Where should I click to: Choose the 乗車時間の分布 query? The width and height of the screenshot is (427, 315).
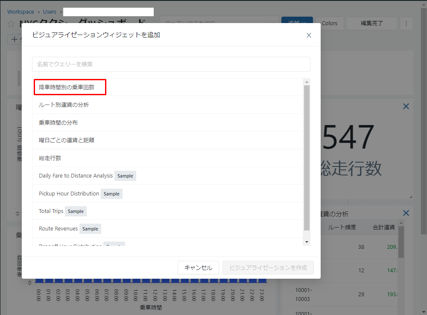click(x=58, y=122)
